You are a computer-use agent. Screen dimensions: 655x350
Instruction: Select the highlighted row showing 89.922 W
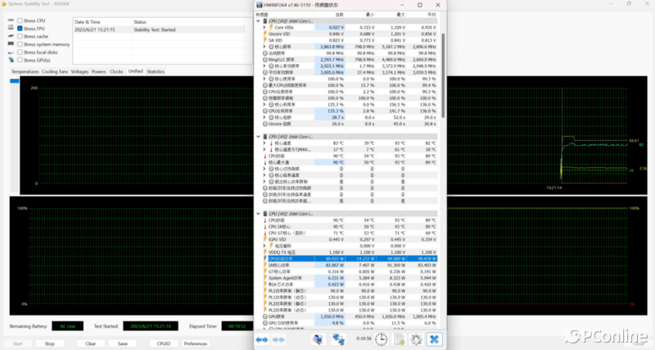(x=346, y=259)
